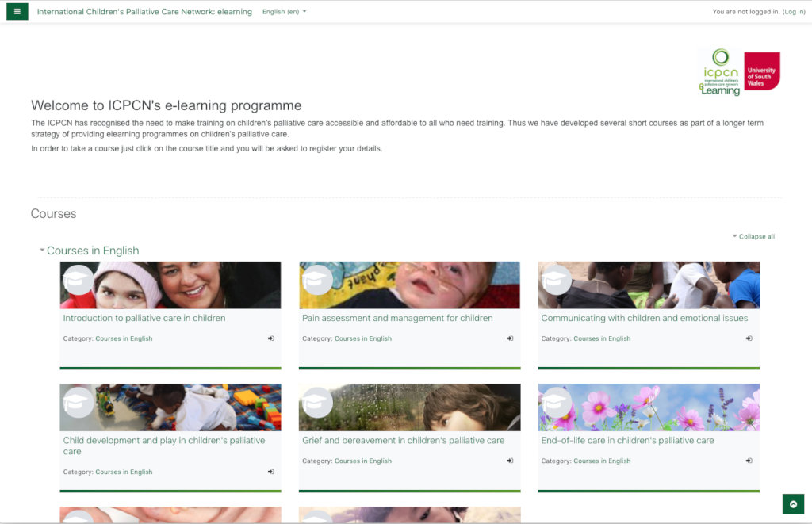Collapse the Courses in English category
Viewport: 812px width, 524px height.
42,250
